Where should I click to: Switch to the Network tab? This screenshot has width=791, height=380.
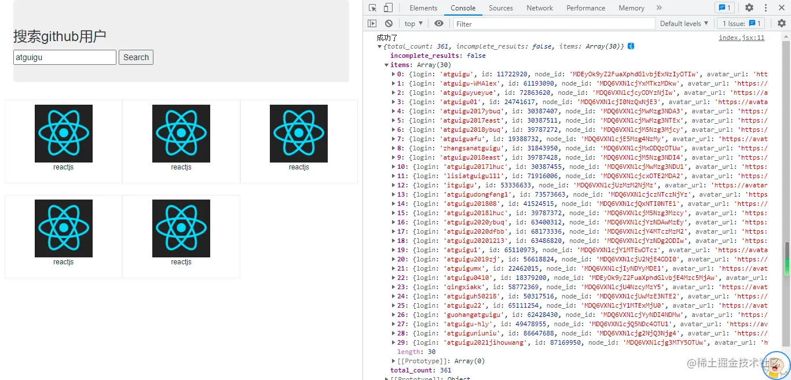coord(540,8)
